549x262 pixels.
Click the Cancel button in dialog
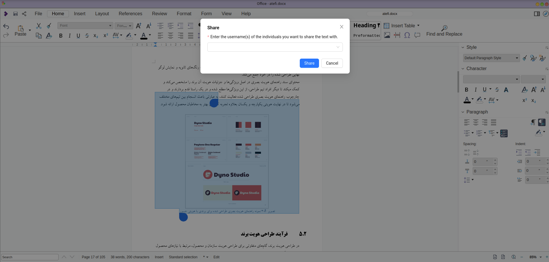tap(332, 63)
